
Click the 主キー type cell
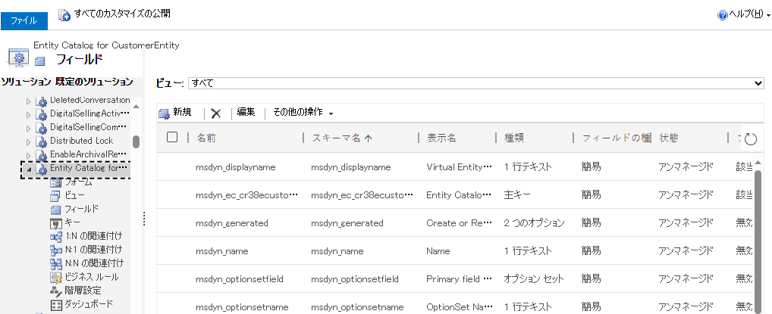point(517,194)
